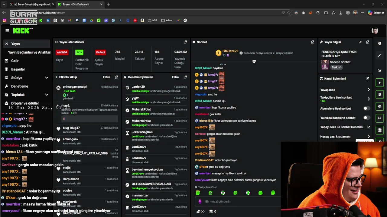
Task: Click the green lightning icon in right sidebar
Action: (x=380, y=83)
